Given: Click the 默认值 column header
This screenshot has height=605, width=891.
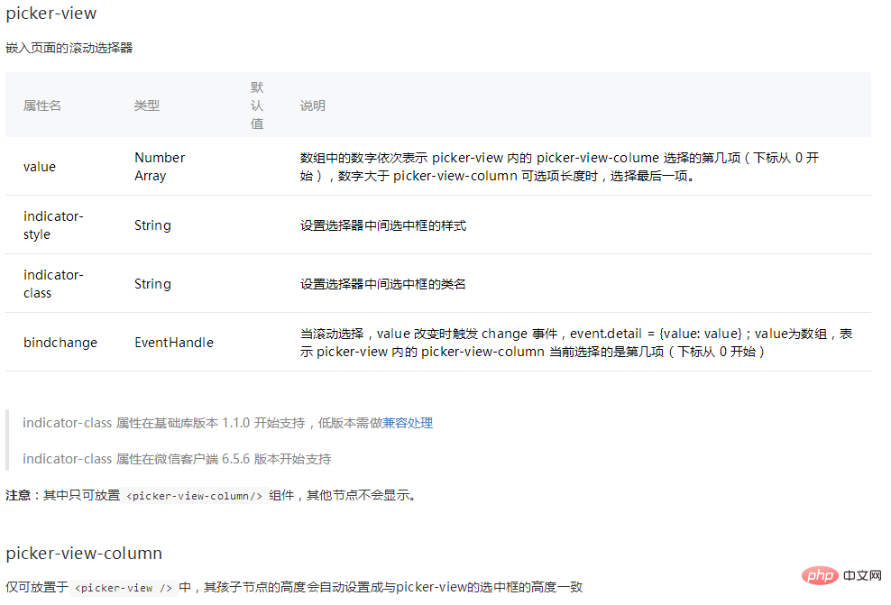Looking at the screenshot, I should click(x=256, y=105).
